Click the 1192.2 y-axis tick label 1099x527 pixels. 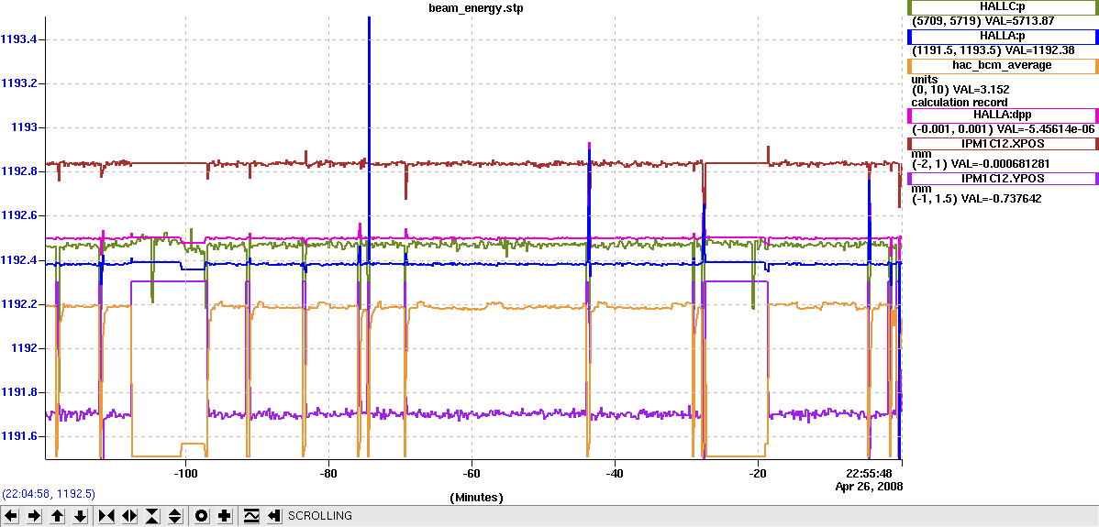(19, 304)
